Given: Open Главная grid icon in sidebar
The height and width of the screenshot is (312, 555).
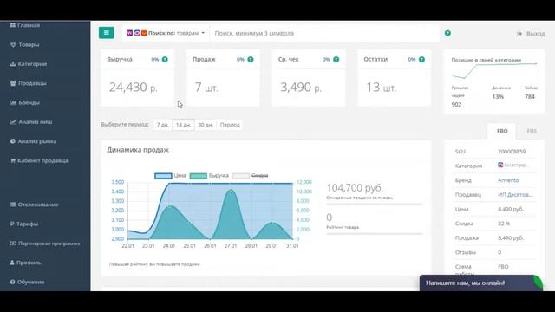Looking at the screenshot, I should [13, 25].
